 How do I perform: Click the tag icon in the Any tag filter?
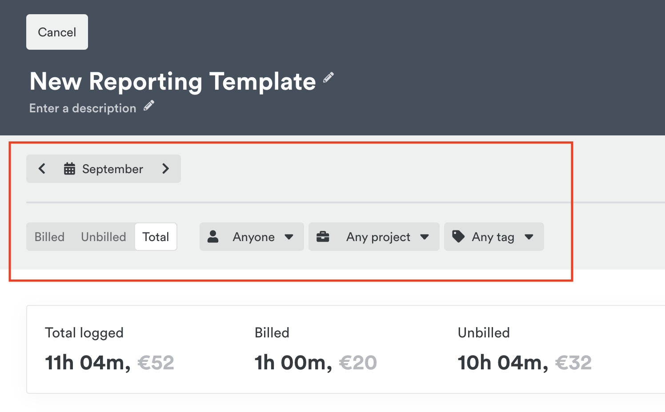(459, 237)
